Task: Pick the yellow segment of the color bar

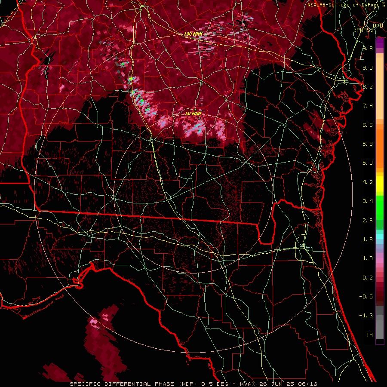Action: (380, 184)
